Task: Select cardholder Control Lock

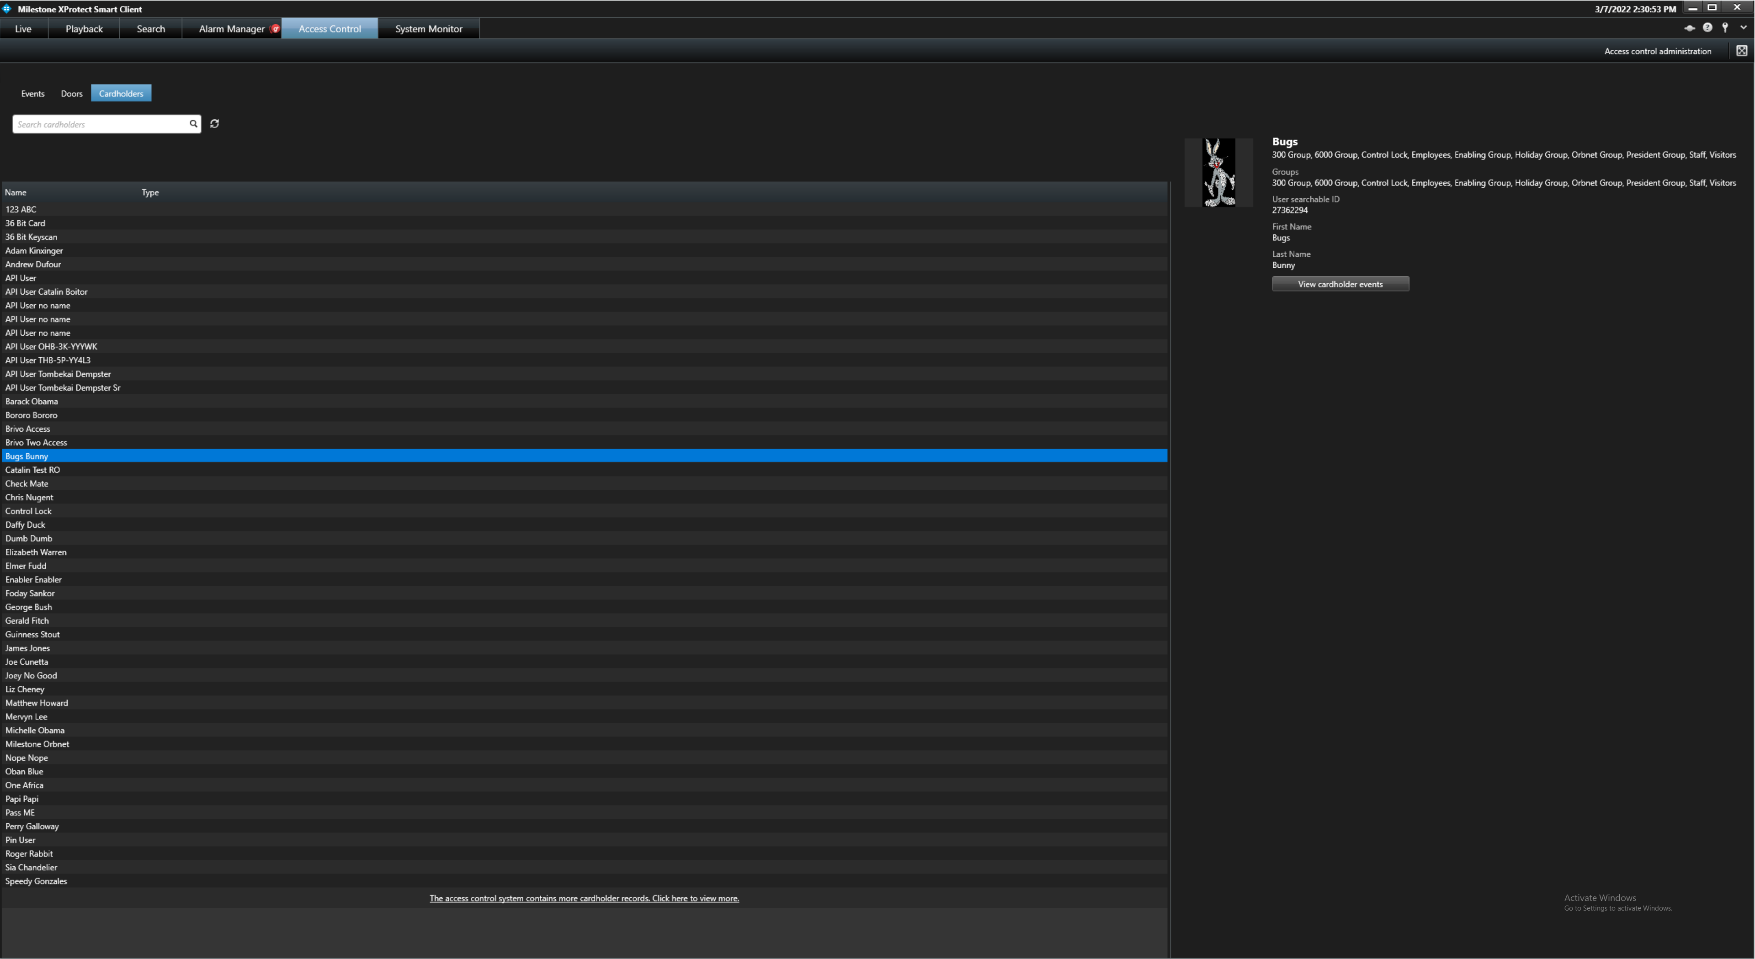Action: [585, 511]
